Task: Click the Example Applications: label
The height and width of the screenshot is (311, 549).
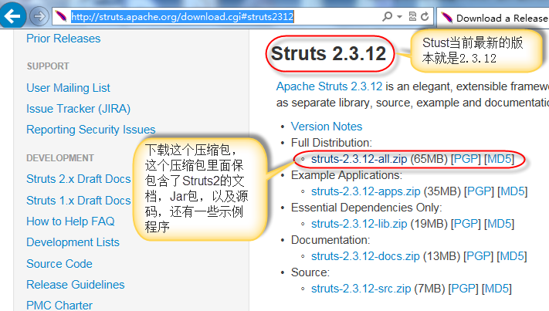Action: (347, 175)
